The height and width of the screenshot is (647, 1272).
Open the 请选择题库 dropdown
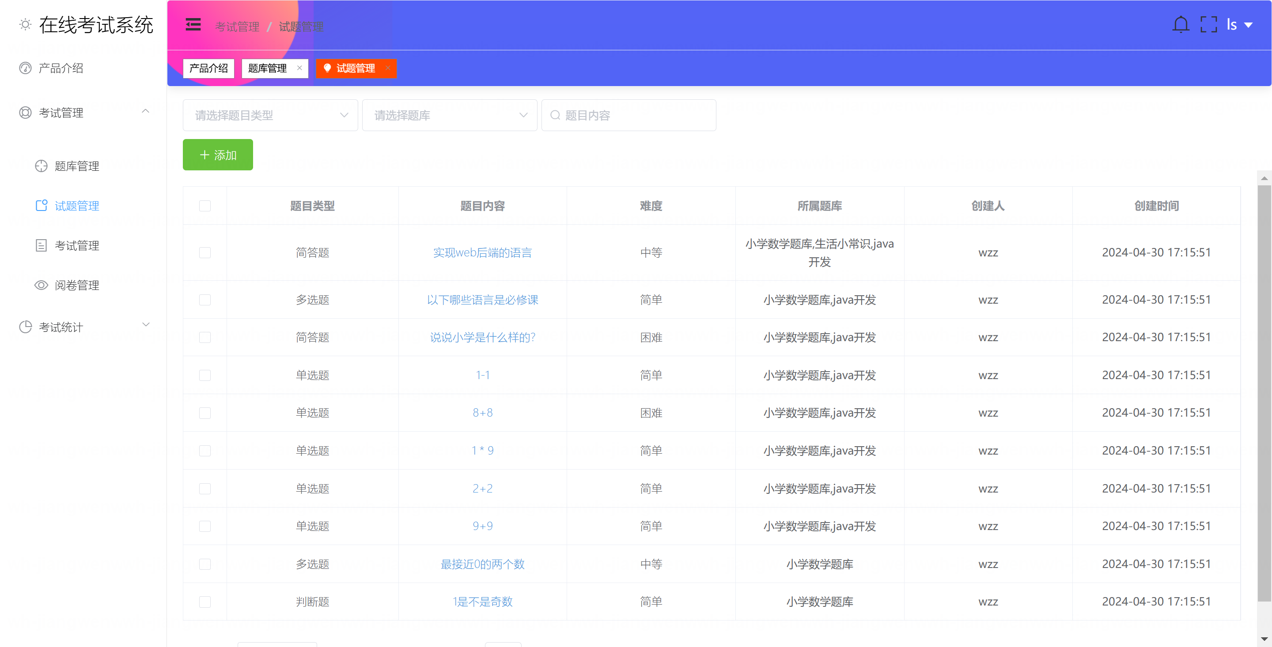pyautogui.click(x=449, y=115)
